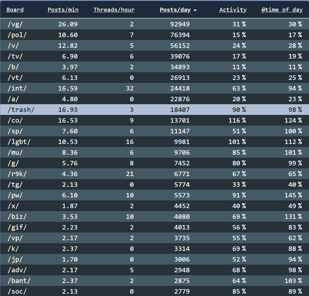The height and width of the screenshot is (296, 309).
Task: Click the /bant/ board name
Action: 19,281
